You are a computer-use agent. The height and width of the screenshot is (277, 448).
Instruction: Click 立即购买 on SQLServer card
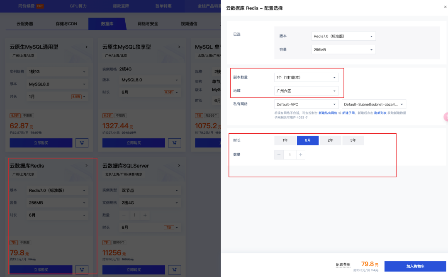[134, 270]
